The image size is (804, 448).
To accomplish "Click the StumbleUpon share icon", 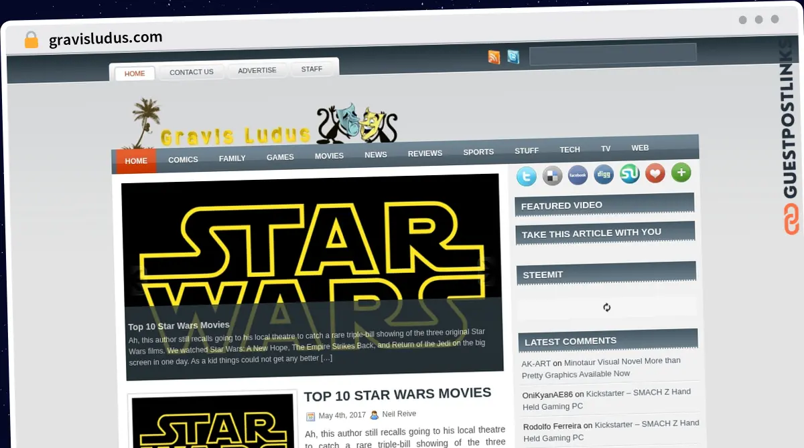I will pyautogui.click(x=629, y=174).
